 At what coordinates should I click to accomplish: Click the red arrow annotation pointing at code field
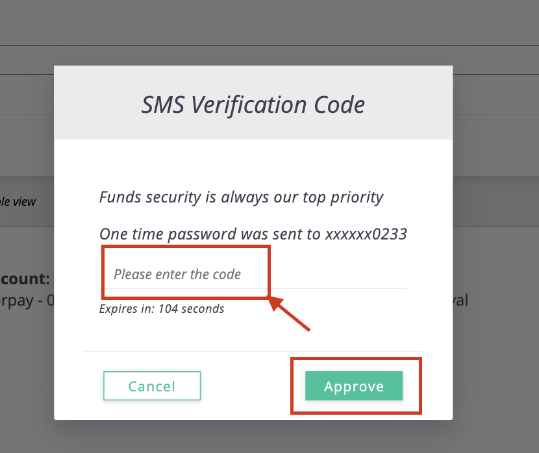click(290, 314)
